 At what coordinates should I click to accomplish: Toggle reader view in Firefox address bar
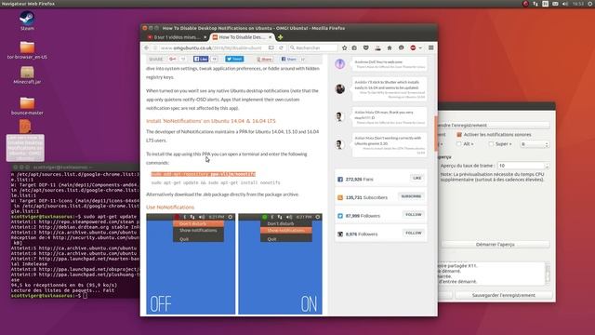click(271, 47)
